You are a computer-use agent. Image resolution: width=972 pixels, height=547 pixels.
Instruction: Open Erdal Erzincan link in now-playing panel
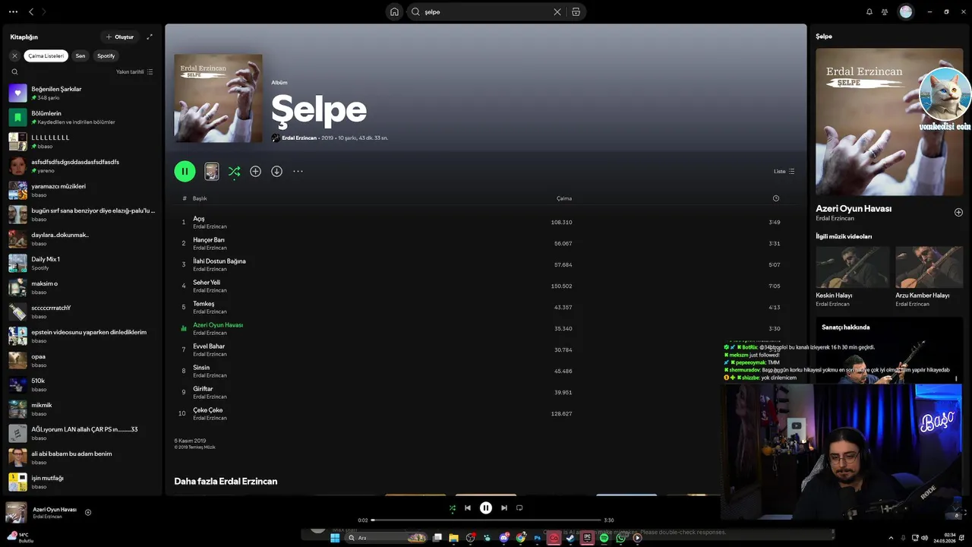click(835, 219)
